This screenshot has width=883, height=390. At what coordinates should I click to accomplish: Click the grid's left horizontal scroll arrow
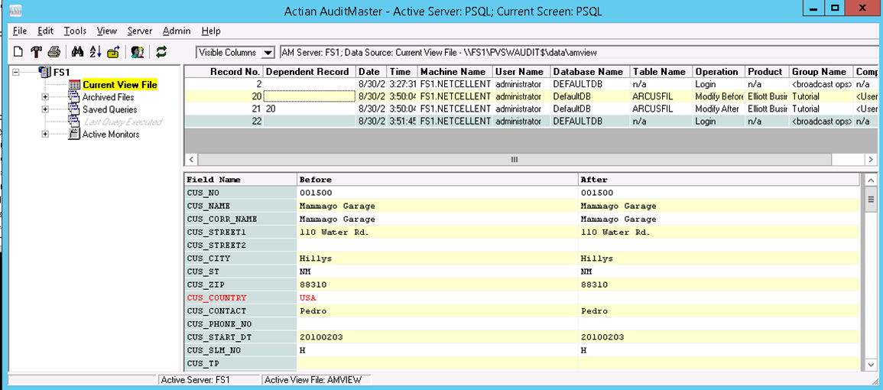point(191,160)
